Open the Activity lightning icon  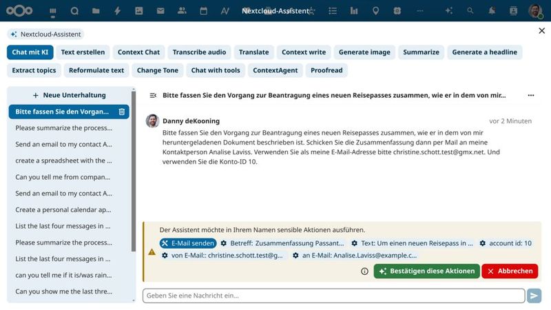tap(117, 11)
